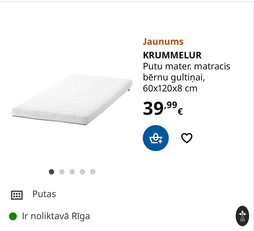
Task: Click the green in-stock status dot
Action: click(13, 216)
